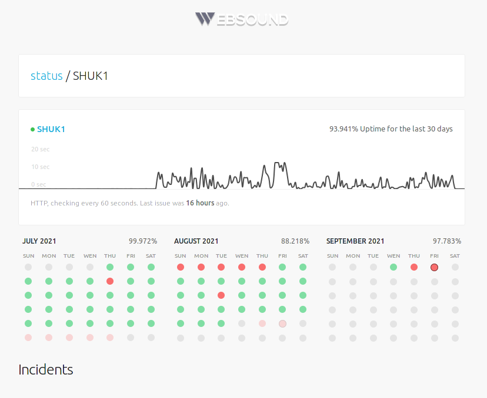Select the outlined red Friday dot in September

(x=434, y=267)
